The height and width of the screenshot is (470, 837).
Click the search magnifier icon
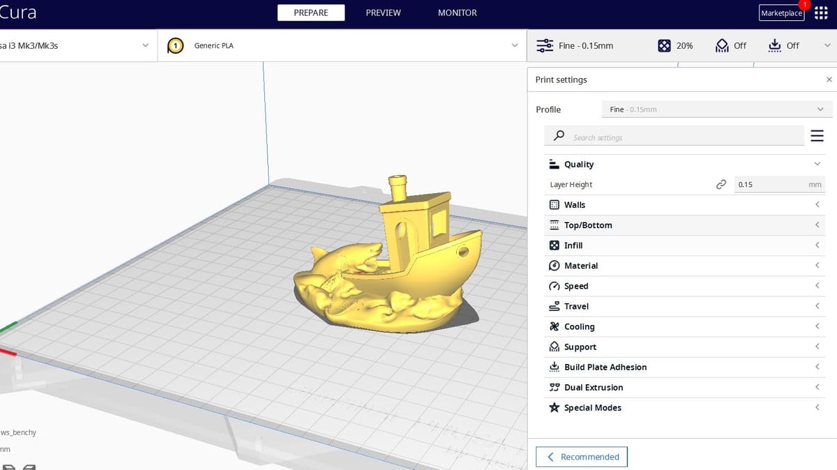tap(559, 137)
